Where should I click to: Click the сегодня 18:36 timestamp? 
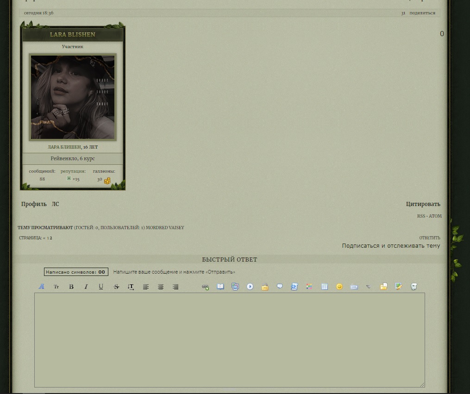(39, 13)
